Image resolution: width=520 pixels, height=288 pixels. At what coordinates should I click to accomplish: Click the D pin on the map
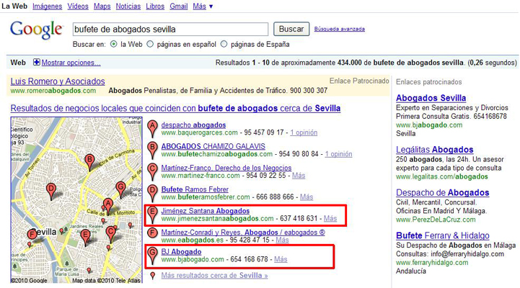(50, 192)
